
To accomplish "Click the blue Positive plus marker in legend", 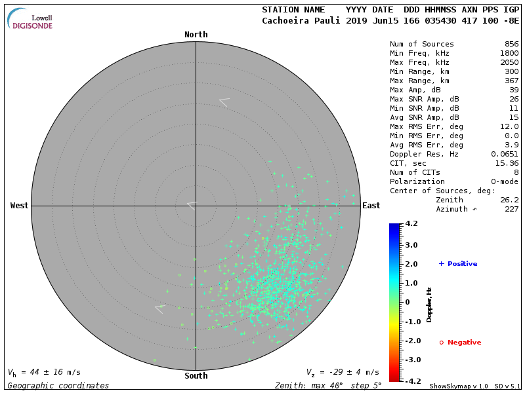I will [442, 264].
